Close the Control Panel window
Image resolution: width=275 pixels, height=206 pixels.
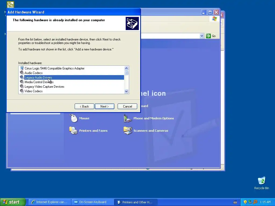tap(216, 12)
